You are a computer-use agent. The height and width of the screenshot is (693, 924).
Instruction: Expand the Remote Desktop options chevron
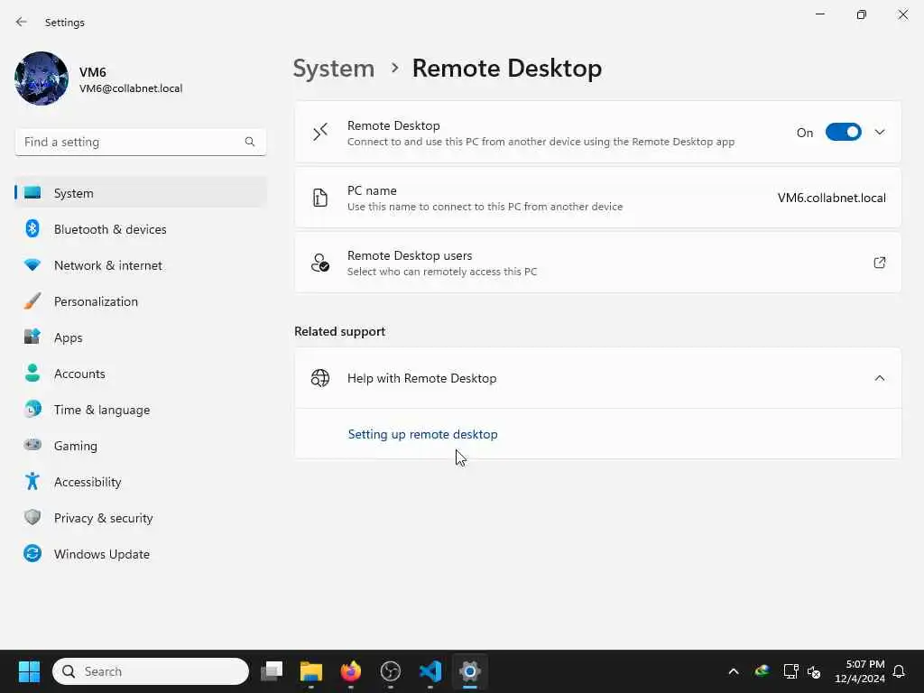tap(879, 132)
